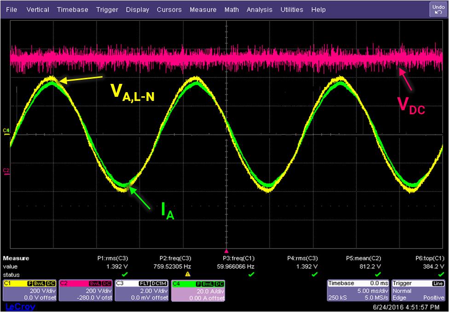Click the C2 pink channel level marker

pos(6,172)
